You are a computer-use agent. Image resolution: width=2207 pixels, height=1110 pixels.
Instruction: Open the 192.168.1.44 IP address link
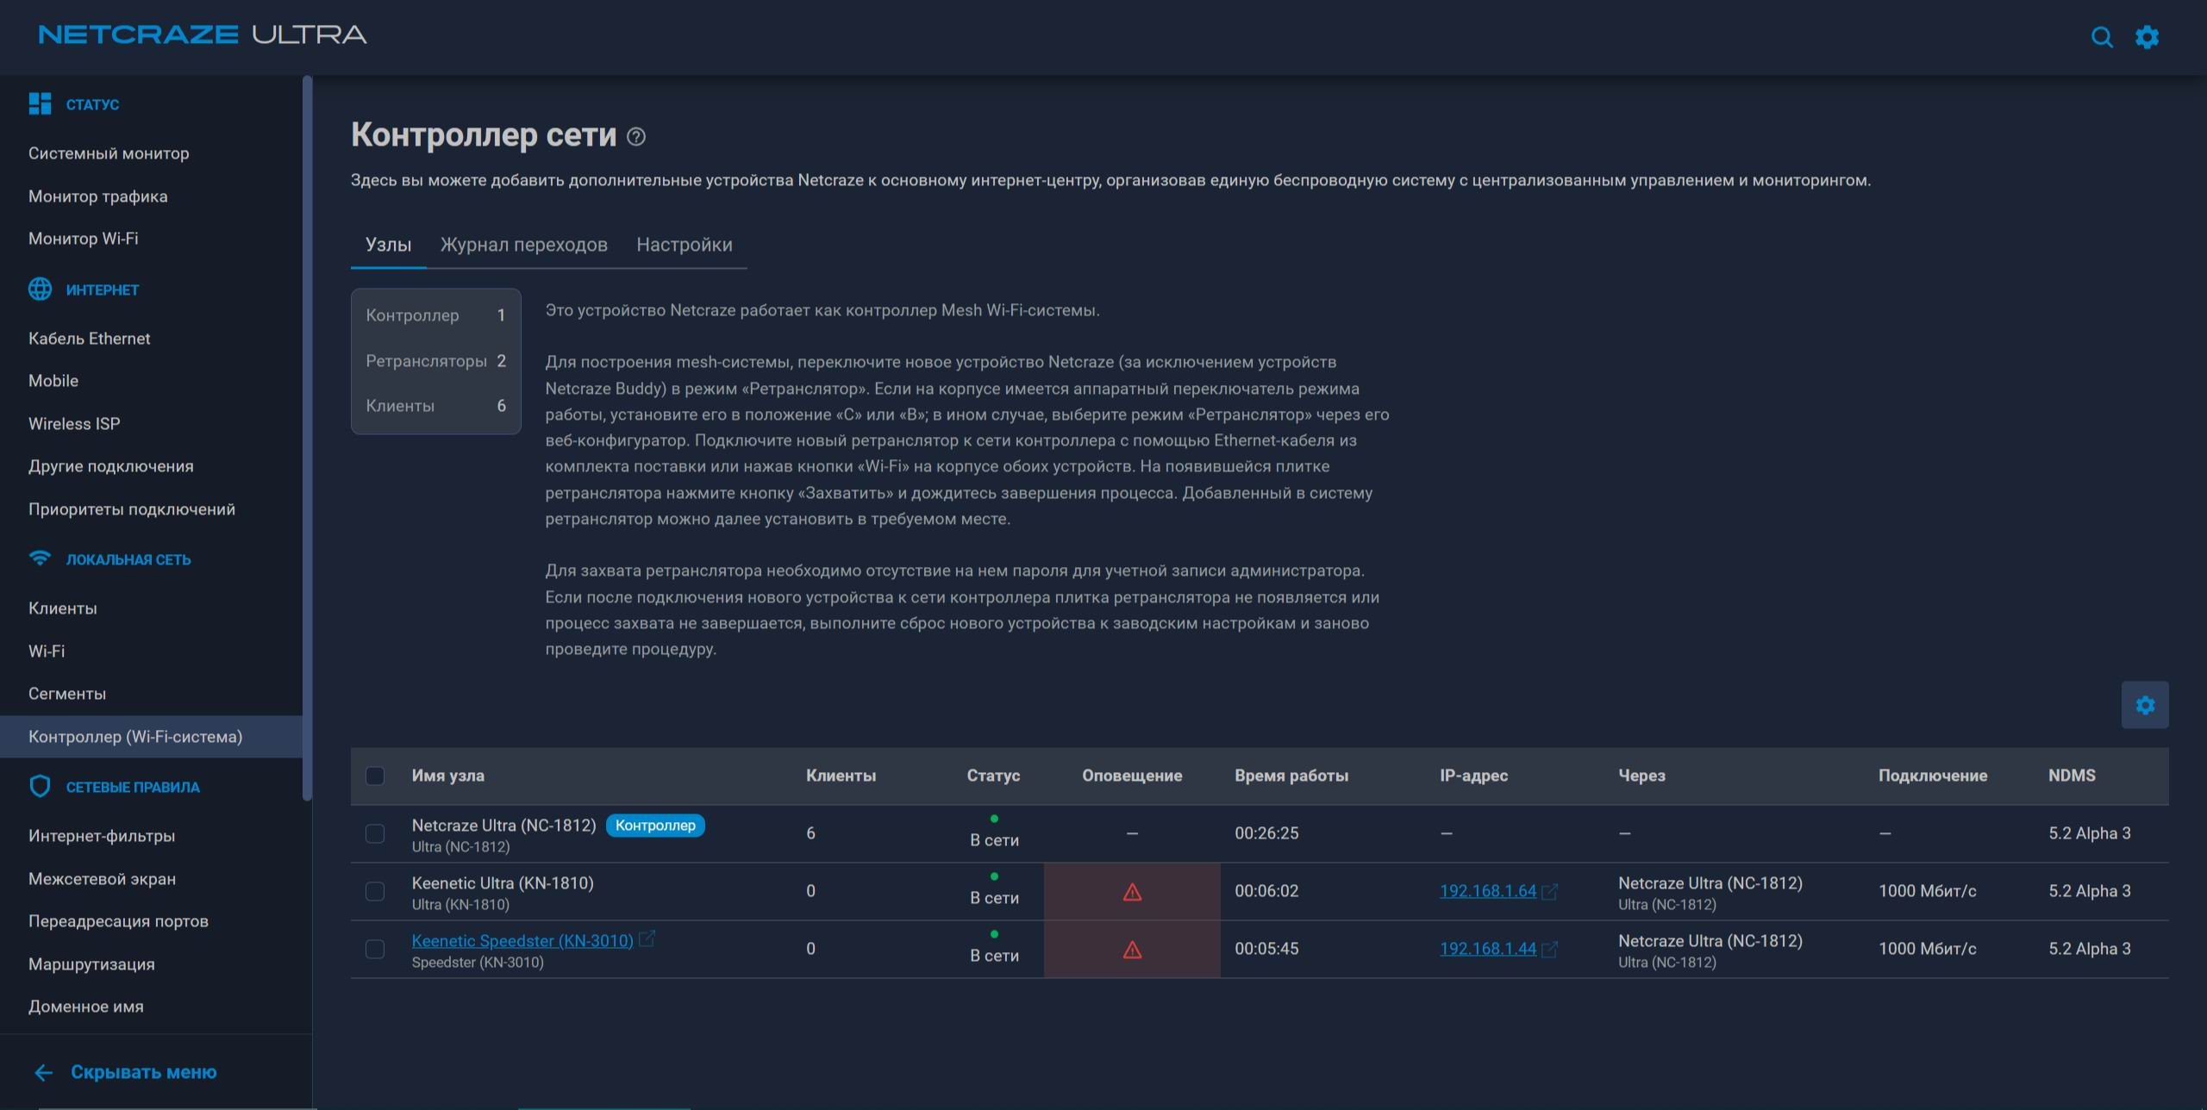click(x=1488, y=949)
